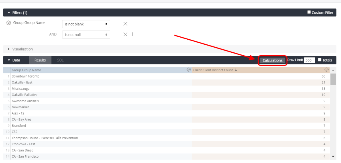Viewport: 341px width, 163px height.
Task: Collapse the Data section header
Action: click(14, 60)
